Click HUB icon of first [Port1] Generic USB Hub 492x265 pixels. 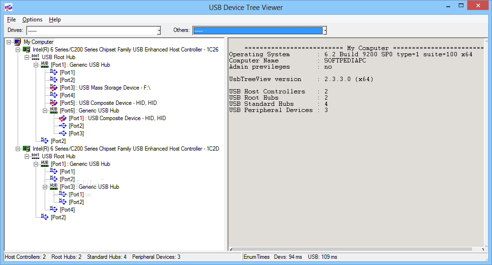pos(45,64)
